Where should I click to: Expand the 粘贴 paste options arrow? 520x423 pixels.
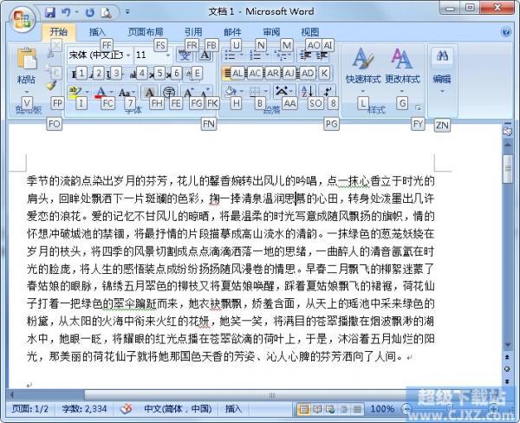pyautogui.click(x=27, y=91)
